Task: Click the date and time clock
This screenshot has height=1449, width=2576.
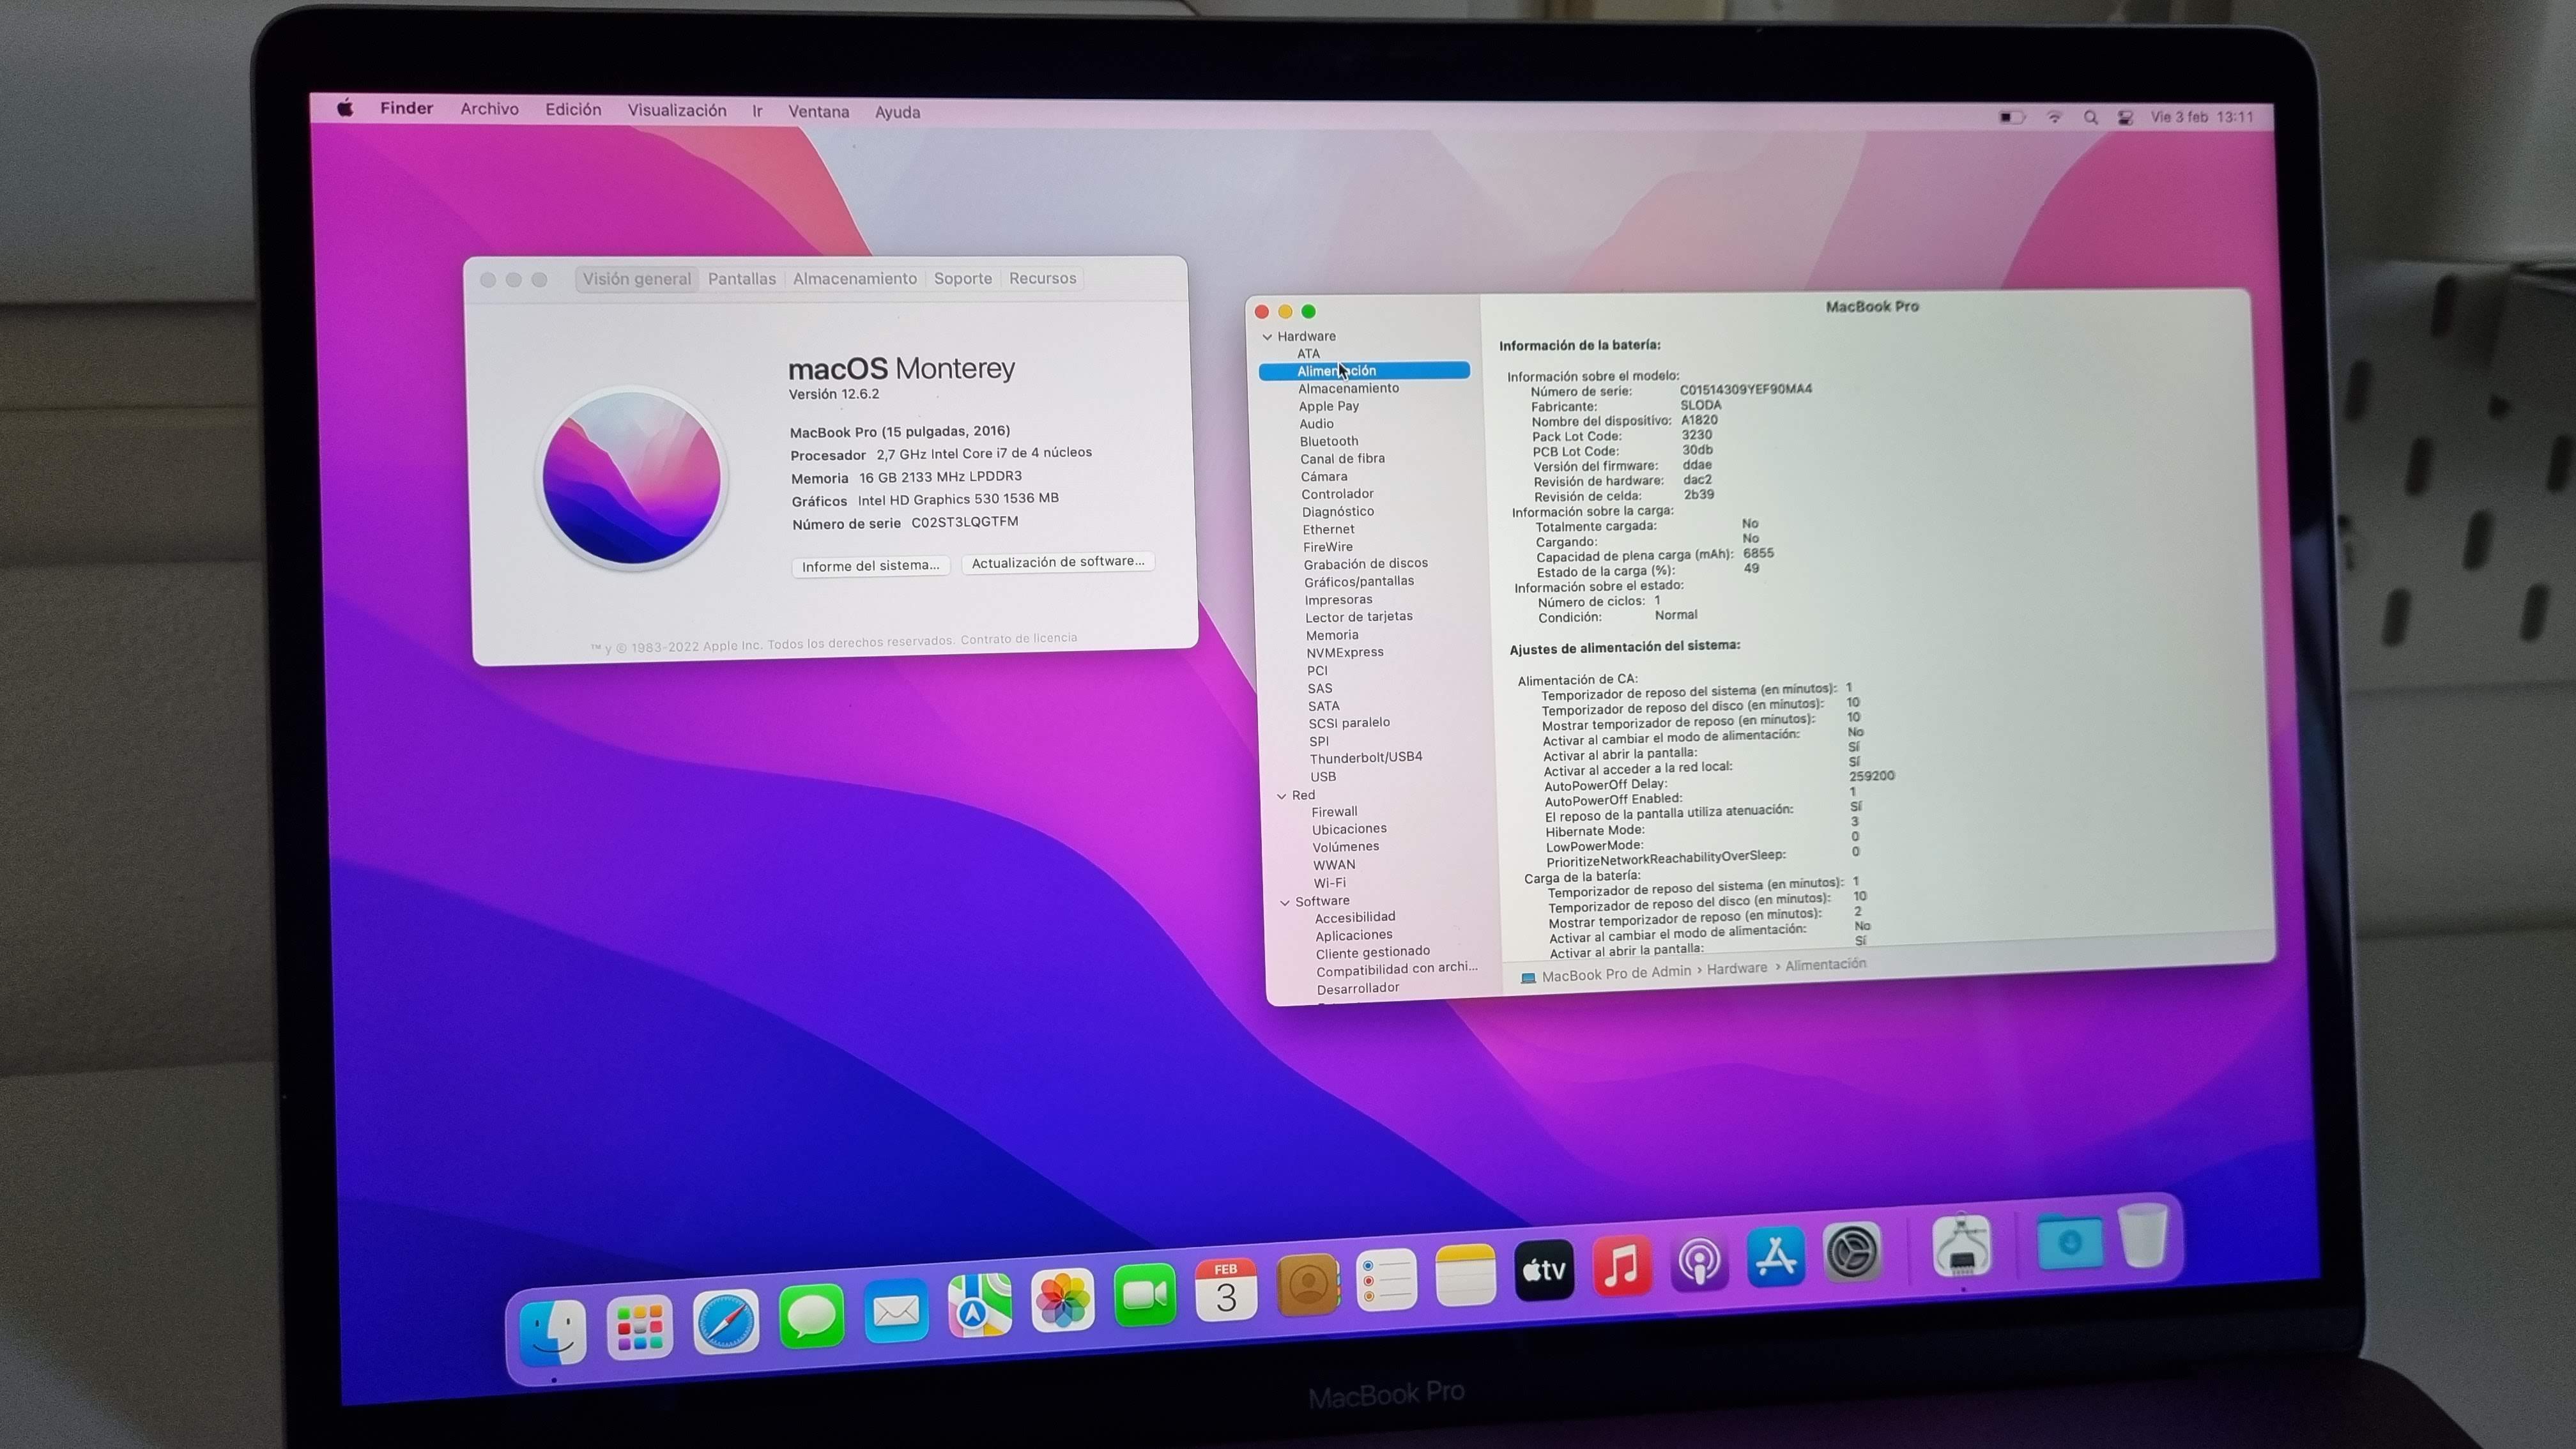Action: [x=2202, y=117]
